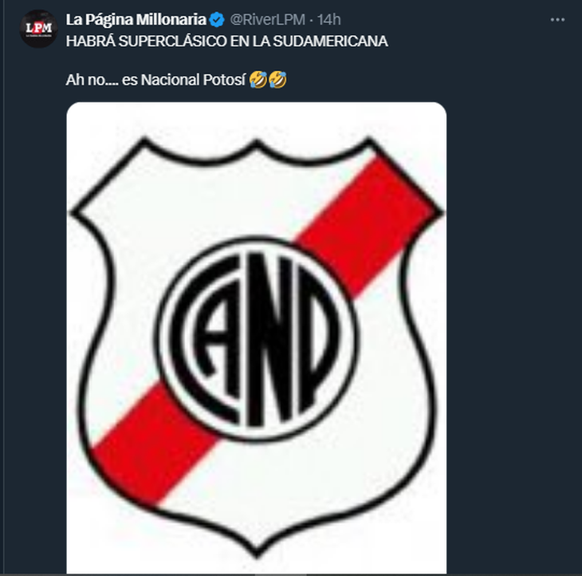Click the "Ah no.... es Nacional Potosí" line
The width and height of the screenshot is (582, 576).
pos(156,80)
